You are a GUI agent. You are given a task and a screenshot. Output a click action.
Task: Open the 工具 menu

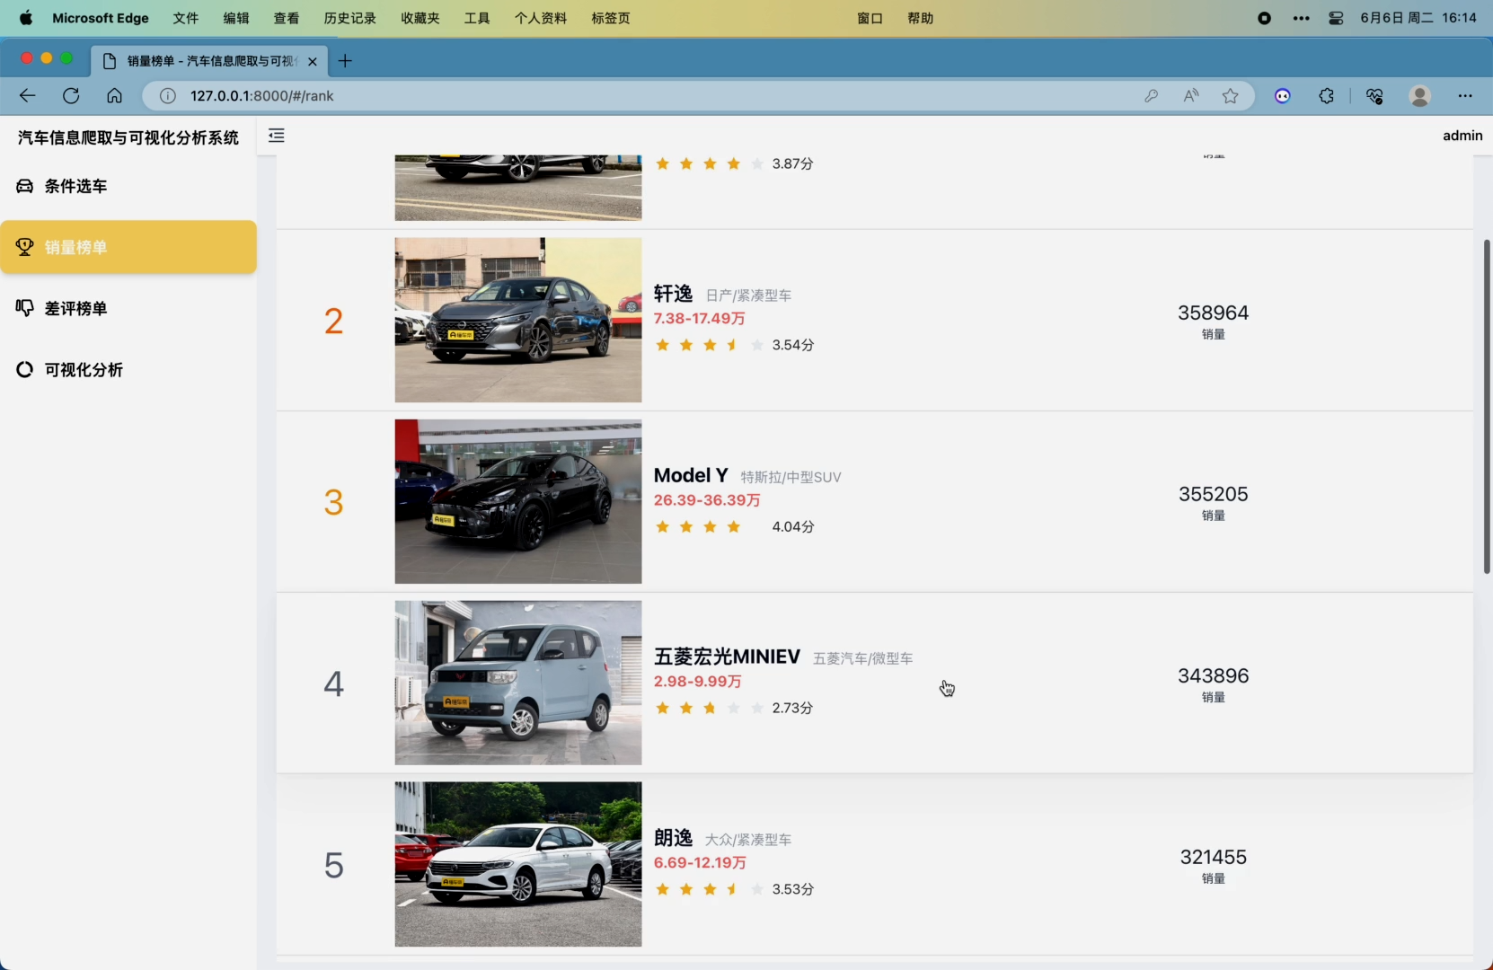(477, 18)
